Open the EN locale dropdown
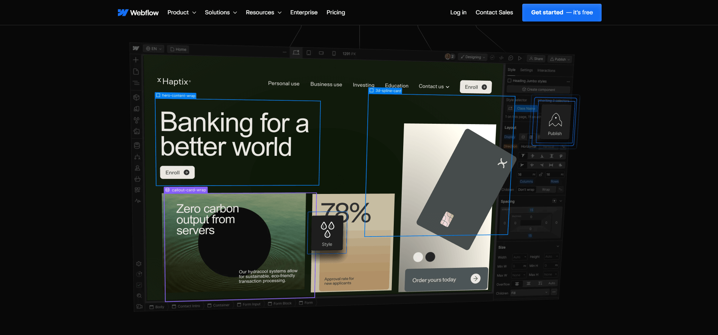Viewport: 718px width, 335px height. 154,49
